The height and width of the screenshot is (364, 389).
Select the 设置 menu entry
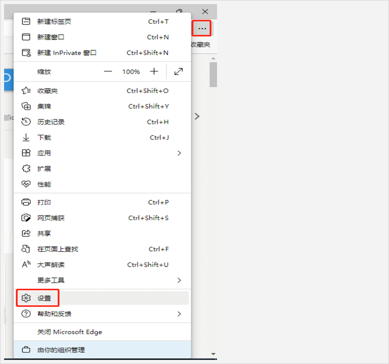click(44, 298)
